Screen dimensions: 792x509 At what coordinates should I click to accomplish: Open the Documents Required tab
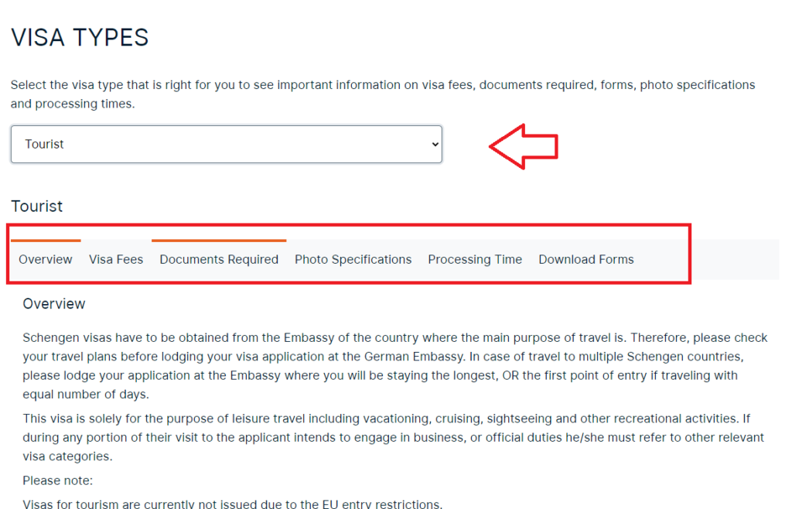click(x=219, y=259)
